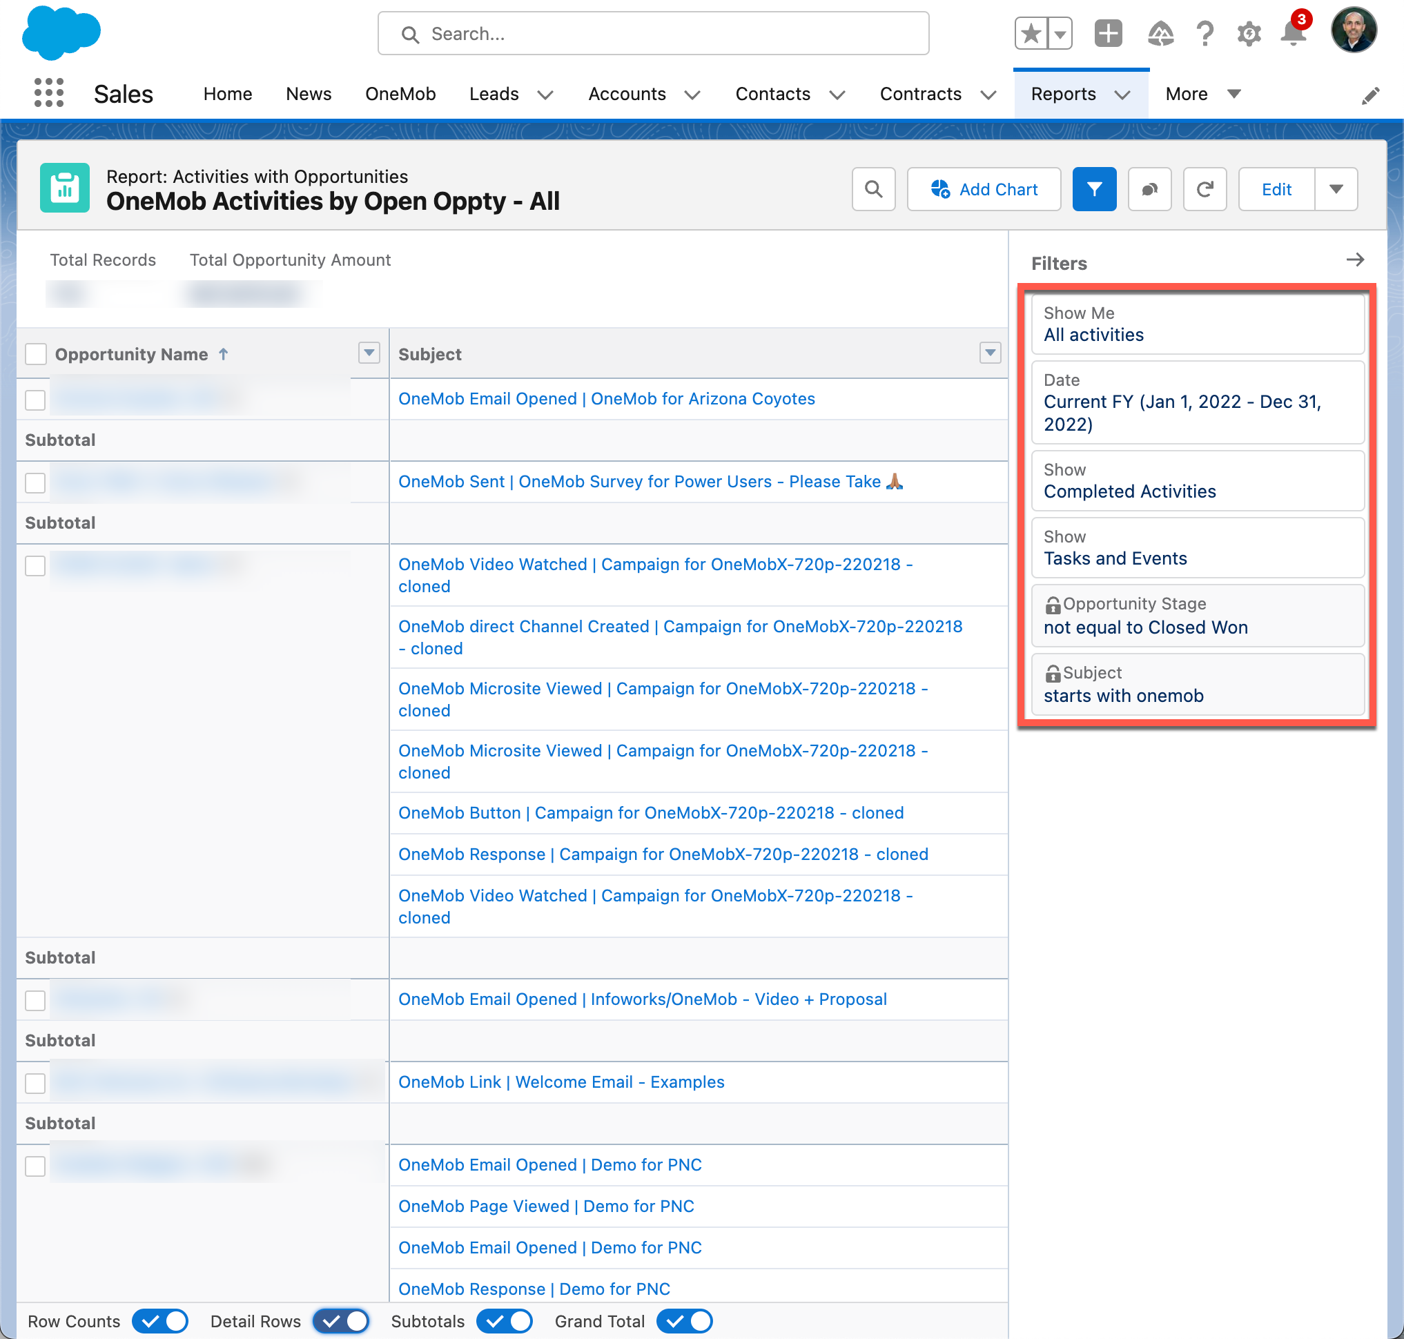Open the favorites list dropdown arrow

tap(1060, 34)
